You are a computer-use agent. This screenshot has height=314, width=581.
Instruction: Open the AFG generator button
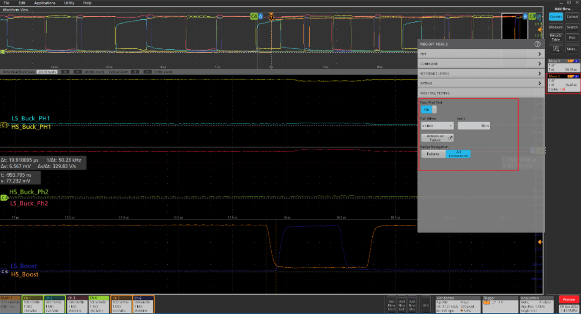(426, 304)
